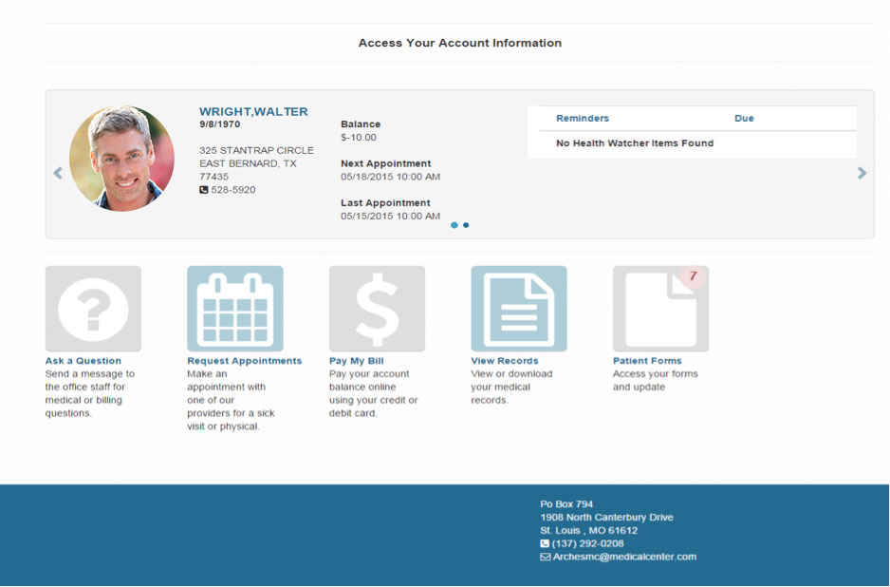Click the Access Your Account Information heading

pos(460,43)
